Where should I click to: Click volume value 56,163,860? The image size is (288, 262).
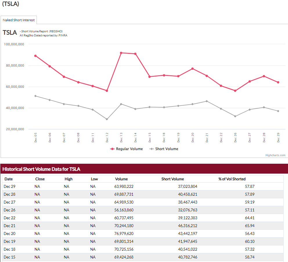point(124,210)
